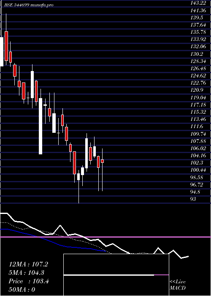Screen dimensions: 211x296
Task: Click the 'BSE 544699 munafa.pro' chart title
Action: [29, 5]
